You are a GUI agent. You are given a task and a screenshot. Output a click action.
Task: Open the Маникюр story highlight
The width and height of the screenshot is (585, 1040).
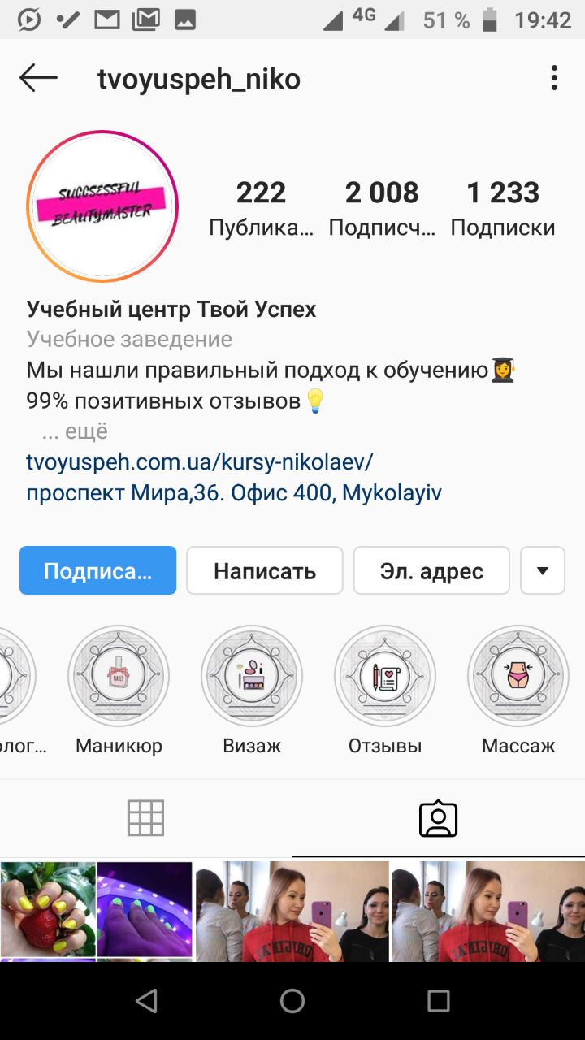coord(119,675)
